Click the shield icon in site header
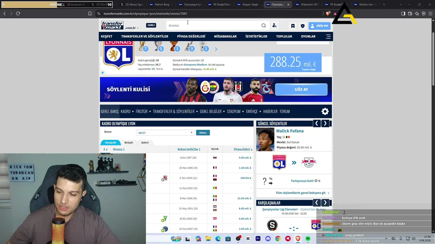The image size is (435, 244). point(302,26)
